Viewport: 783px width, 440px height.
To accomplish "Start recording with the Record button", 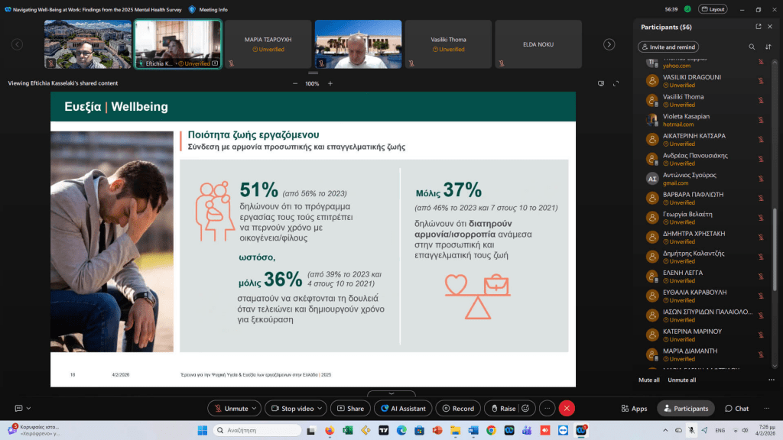I will (x=458, y=409).
